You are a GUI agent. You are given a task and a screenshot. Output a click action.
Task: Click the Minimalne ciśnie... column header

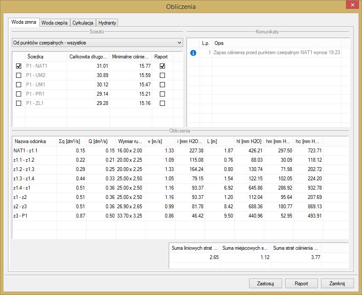(131, 57)
